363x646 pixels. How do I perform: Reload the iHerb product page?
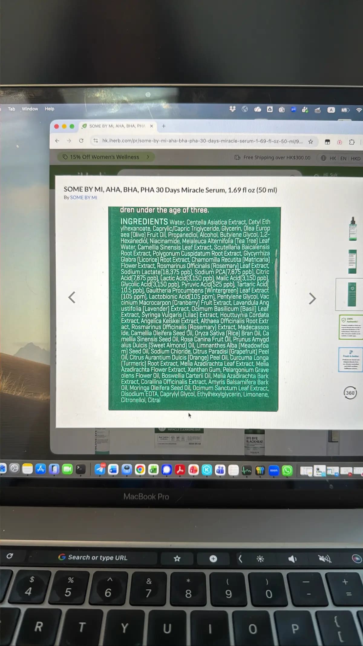pyautogui.click(x=81, y=141)
